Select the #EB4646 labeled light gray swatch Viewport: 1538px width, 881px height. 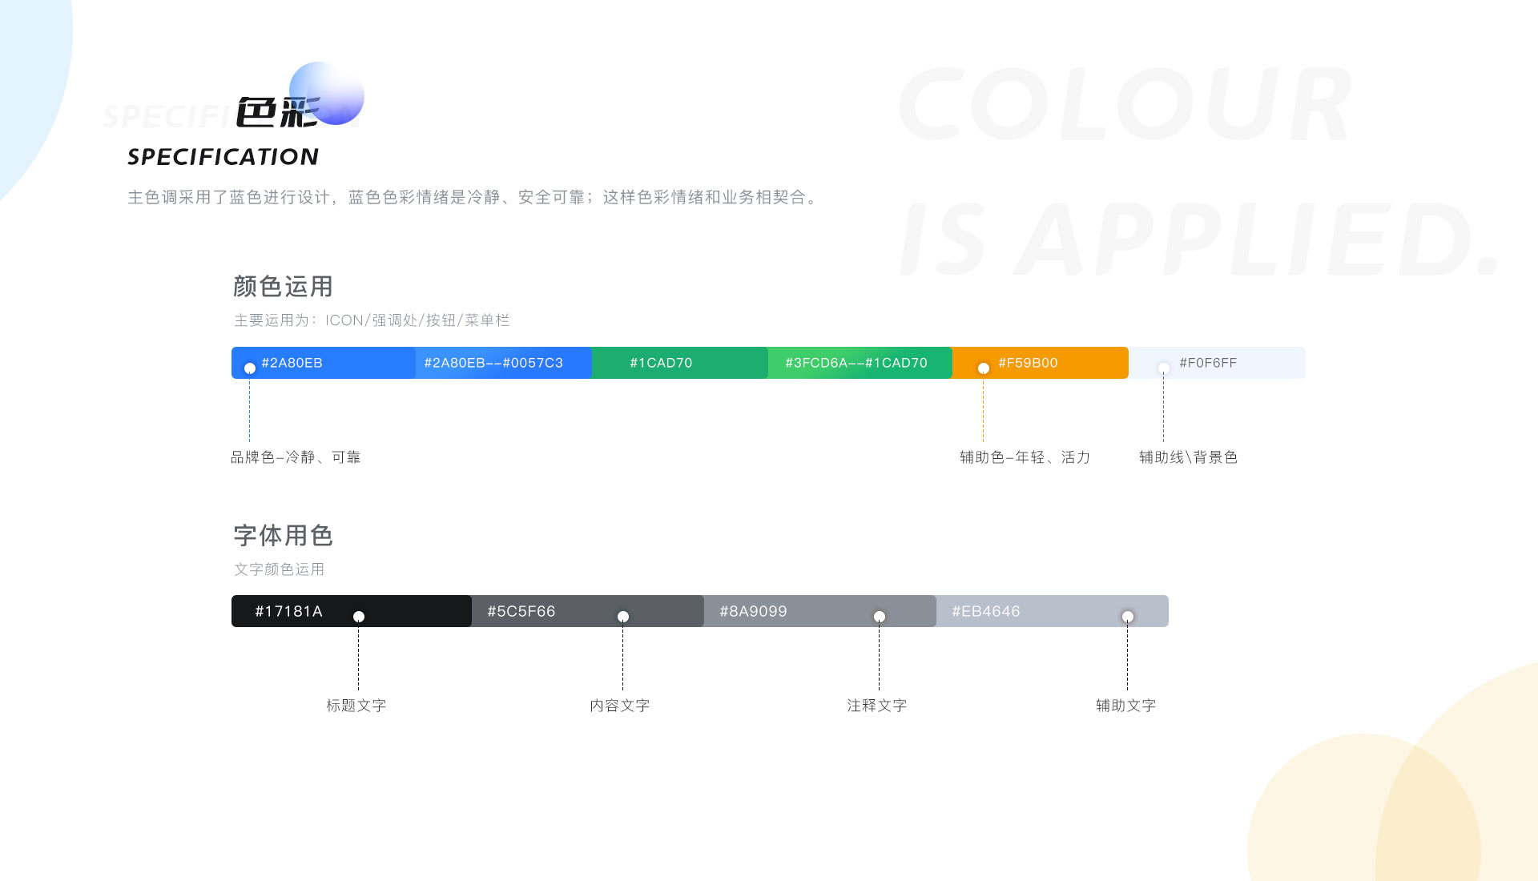coord(1053,611)
